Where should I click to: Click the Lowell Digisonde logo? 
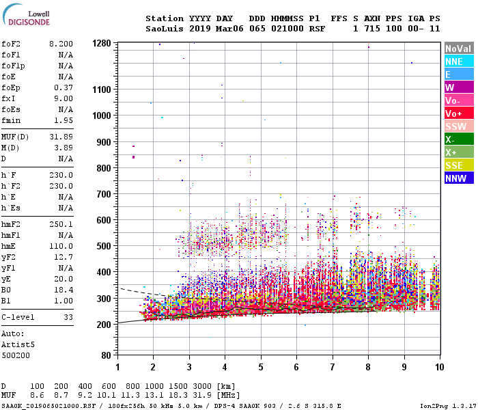[26, 14]
